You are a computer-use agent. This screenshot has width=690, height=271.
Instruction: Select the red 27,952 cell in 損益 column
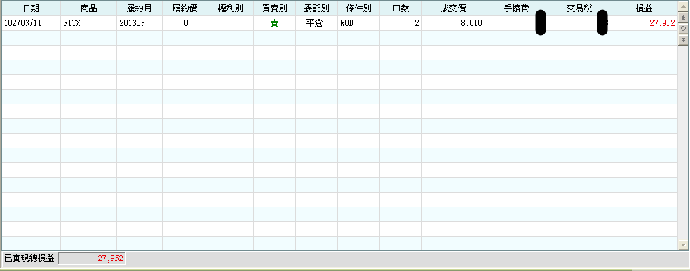click(x=644, y=23)
